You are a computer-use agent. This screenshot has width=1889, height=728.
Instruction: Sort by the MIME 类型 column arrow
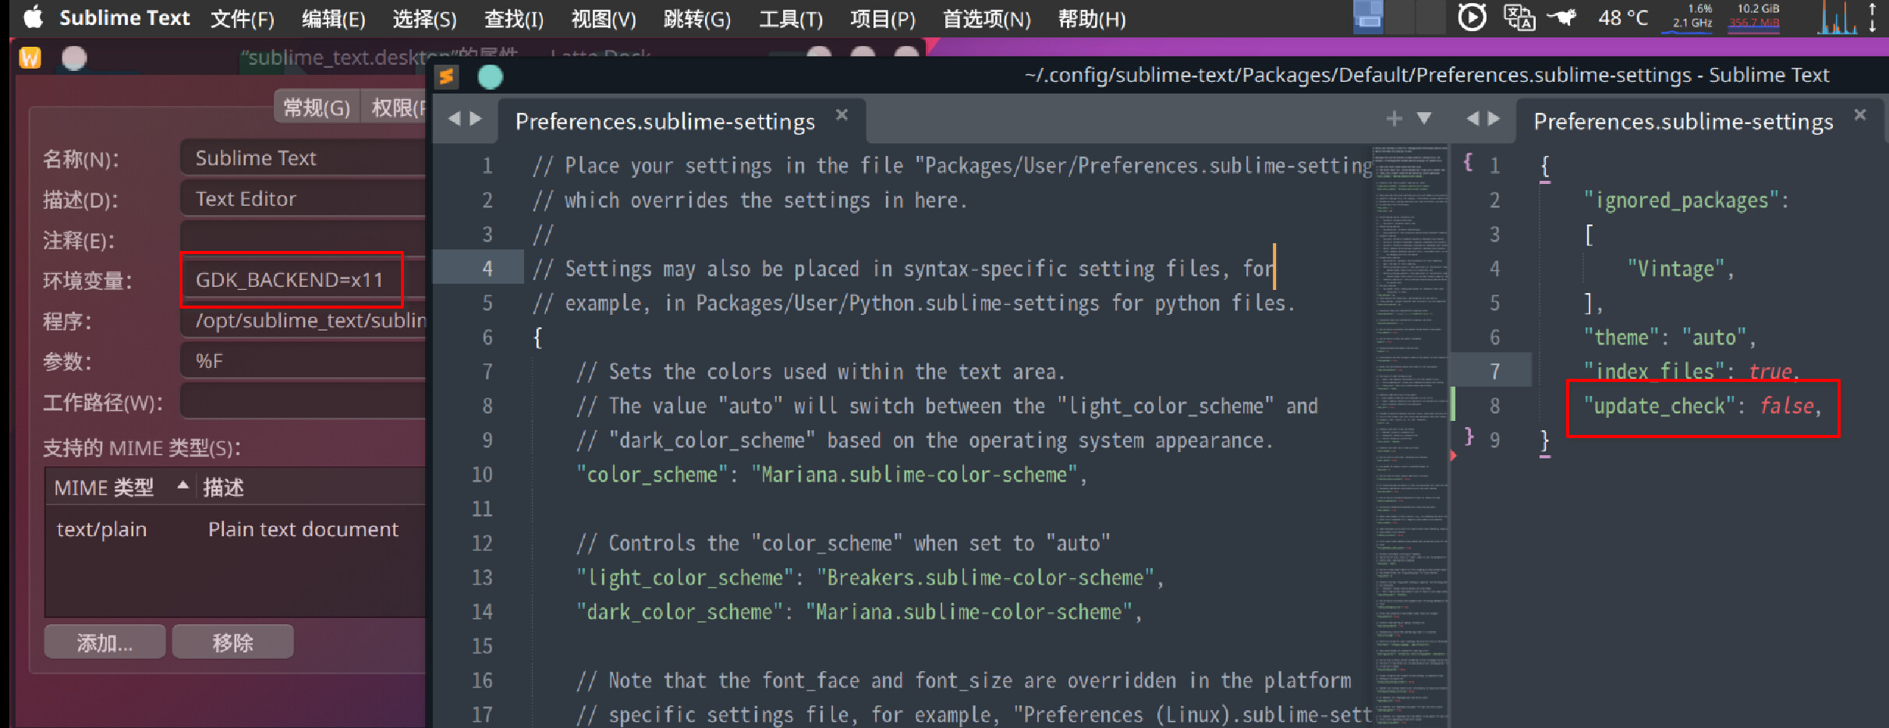click(x=183, y=485)
